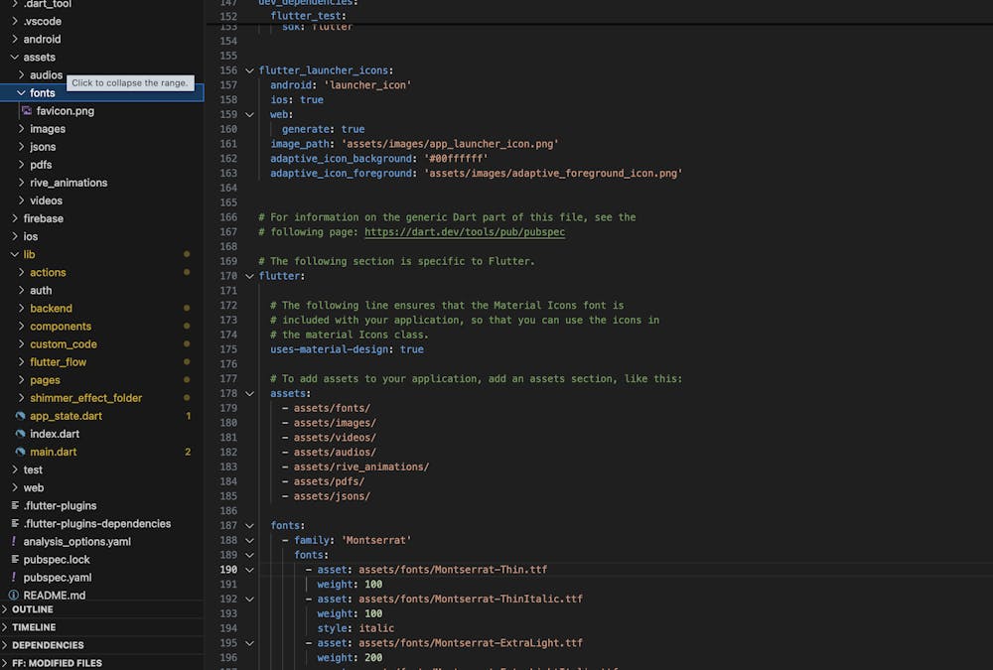The height and width of the screenshot is (670, 993).
Task: Expand the rive_animations folder
Action: (x=69, y=183)
